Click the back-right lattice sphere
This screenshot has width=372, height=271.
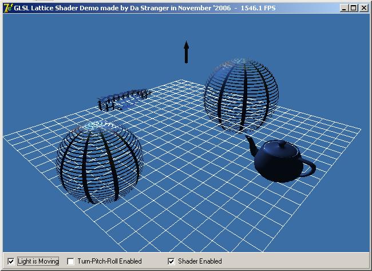pyautogui.click(x=241, y=95)
